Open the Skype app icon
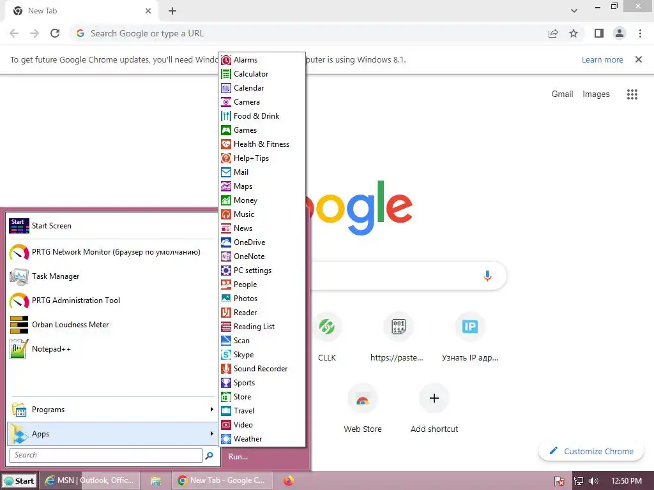Screen dimensions: 654x490 tap(225, 355)
